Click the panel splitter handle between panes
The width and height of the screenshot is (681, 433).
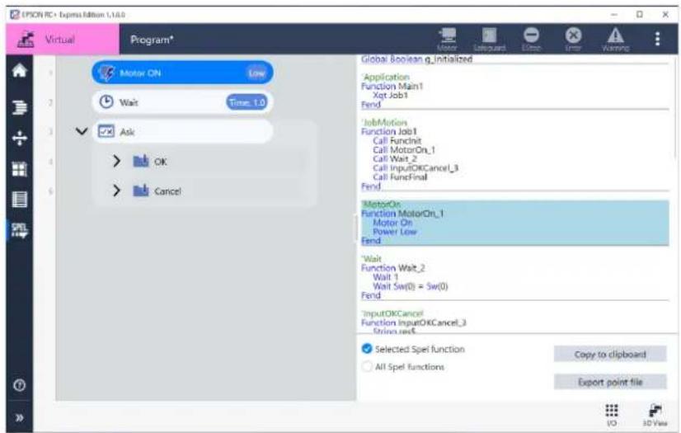click(x=356, y=227)
